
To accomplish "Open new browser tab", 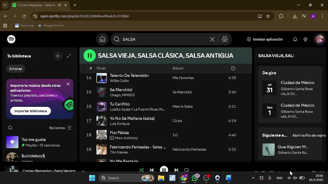I will [x=75, y=5].
